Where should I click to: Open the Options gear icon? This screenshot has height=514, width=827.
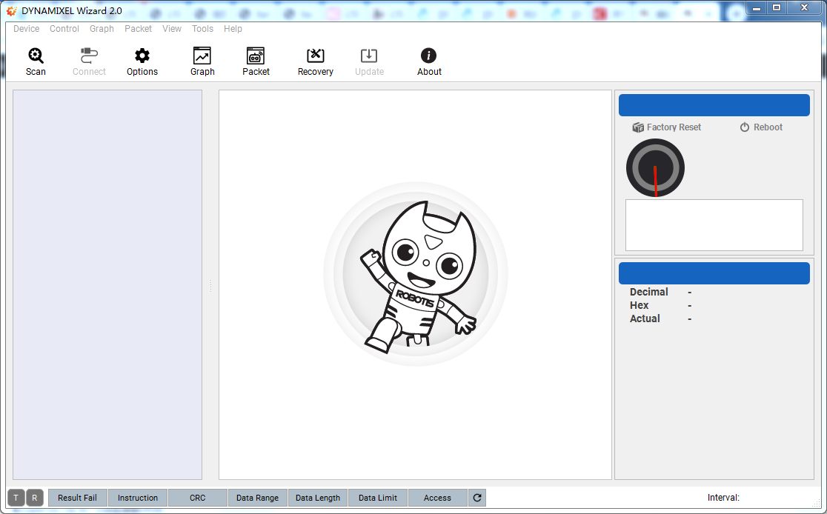point(142,61)
